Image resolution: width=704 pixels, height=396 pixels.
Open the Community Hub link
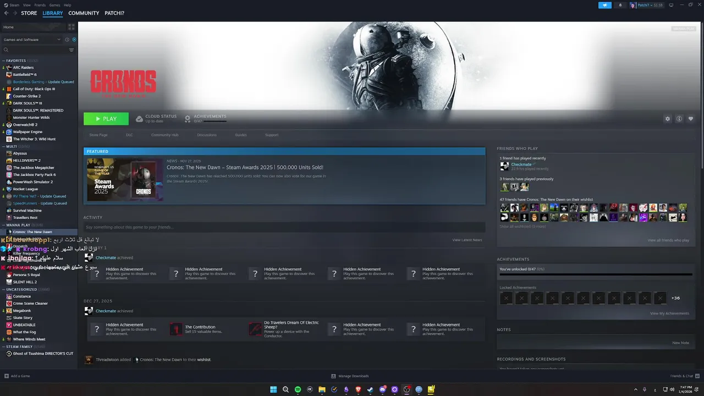click(x=165, y=135)
